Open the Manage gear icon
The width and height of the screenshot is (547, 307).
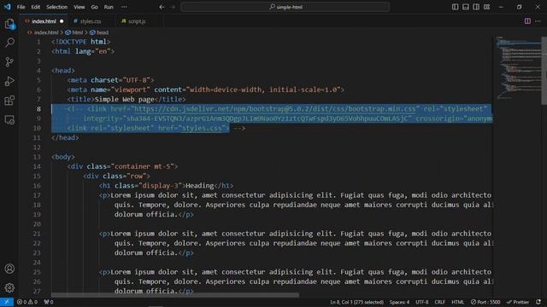click(x=9, y=287)
